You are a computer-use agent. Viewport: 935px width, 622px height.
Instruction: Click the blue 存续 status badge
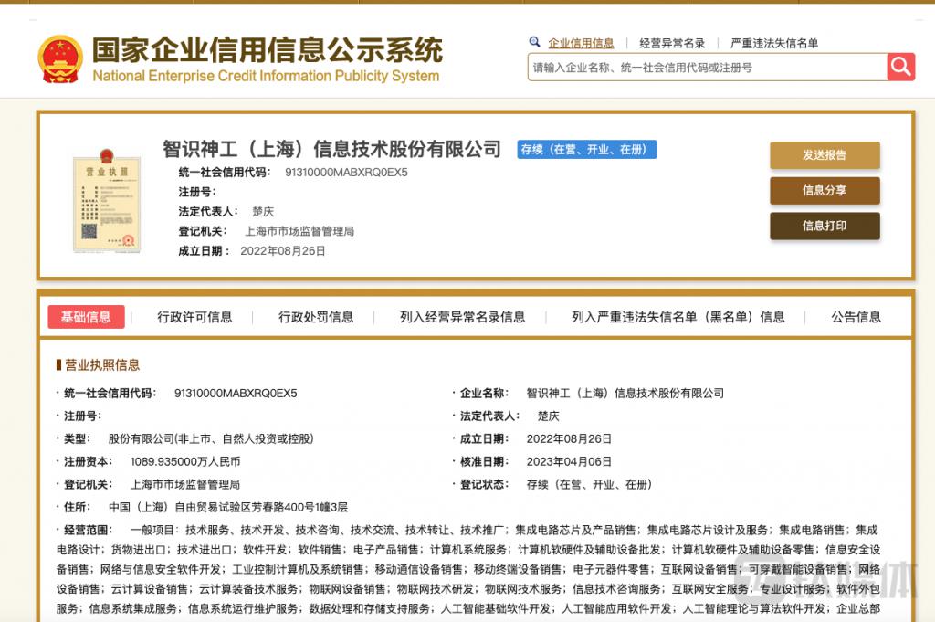[587, 150]
